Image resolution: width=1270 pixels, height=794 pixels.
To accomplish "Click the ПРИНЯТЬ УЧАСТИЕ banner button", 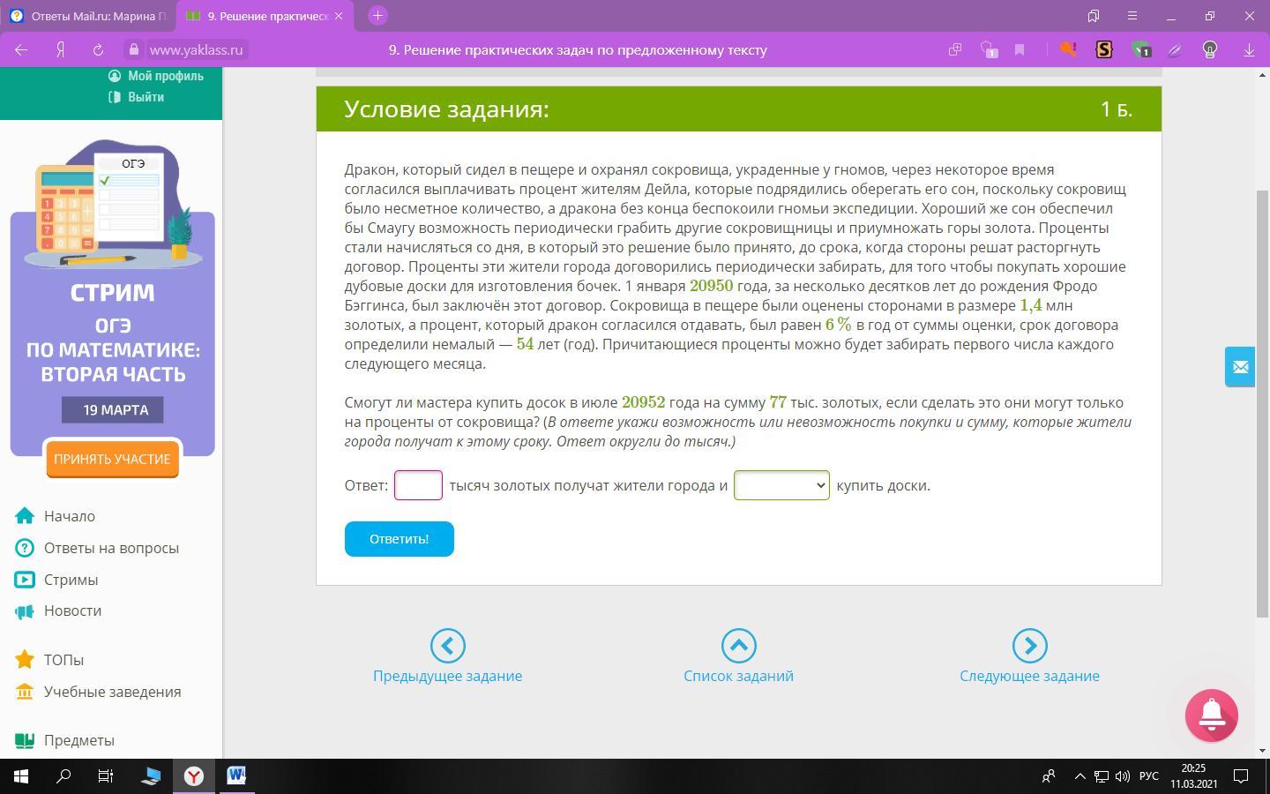I will coord(112,459).
